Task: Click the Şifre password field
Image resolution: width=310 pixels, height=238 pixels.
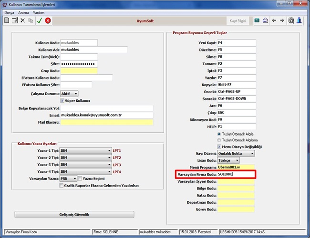Action: (x=79, y=64)
